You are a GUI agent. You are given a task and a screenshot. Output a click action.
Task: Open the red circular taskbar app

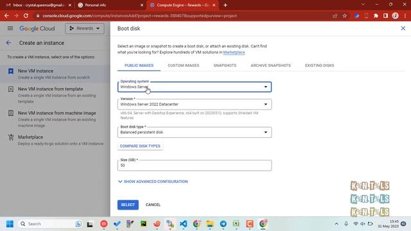[104, 224]
